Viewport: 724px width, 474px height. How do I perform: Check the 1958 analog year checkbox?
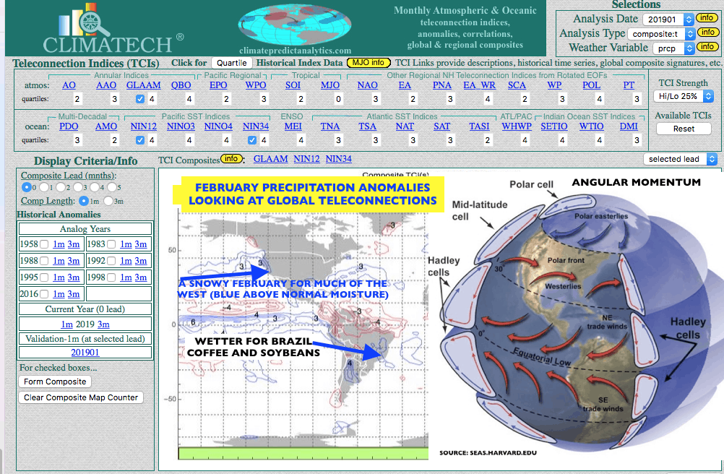coord(44,244)
